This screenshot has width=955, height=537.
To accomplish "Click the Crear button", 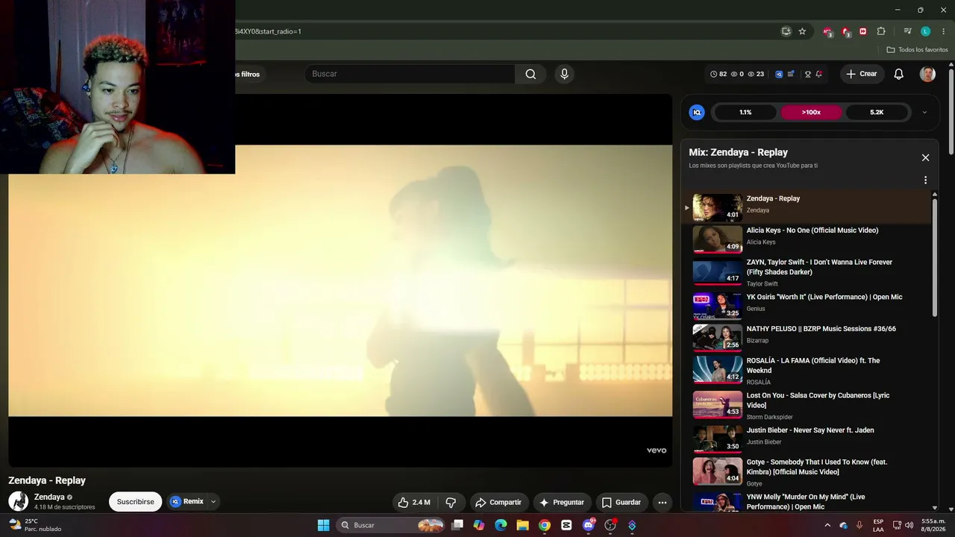I will (x=861, y=74).
